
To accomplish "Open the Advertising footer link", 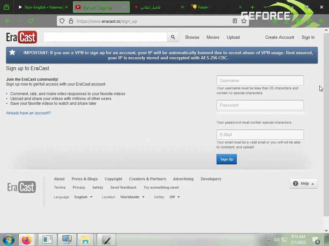I will (183, 179).
